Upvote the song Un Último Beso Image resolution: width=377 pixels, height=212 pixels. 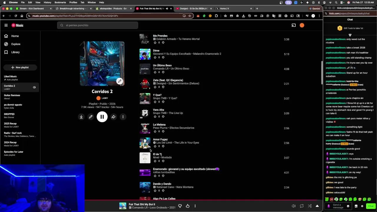click(155, 72)
